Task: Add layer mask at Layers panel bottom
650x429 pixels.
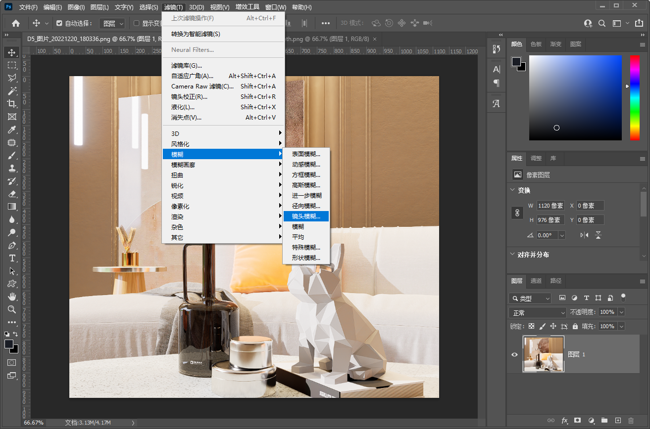Action: tap(577, 421)
